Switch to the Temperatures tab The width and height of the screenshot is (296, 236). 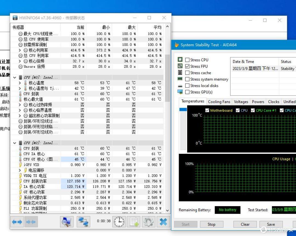click(193, 101)
